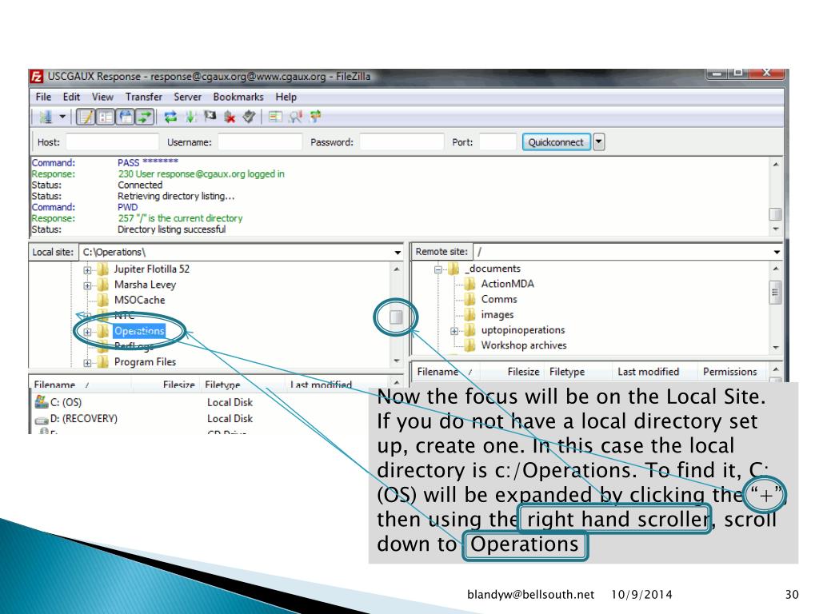Select Workshop archives folder icon
The height and width of the screenshot is (614, 819).
470,345
